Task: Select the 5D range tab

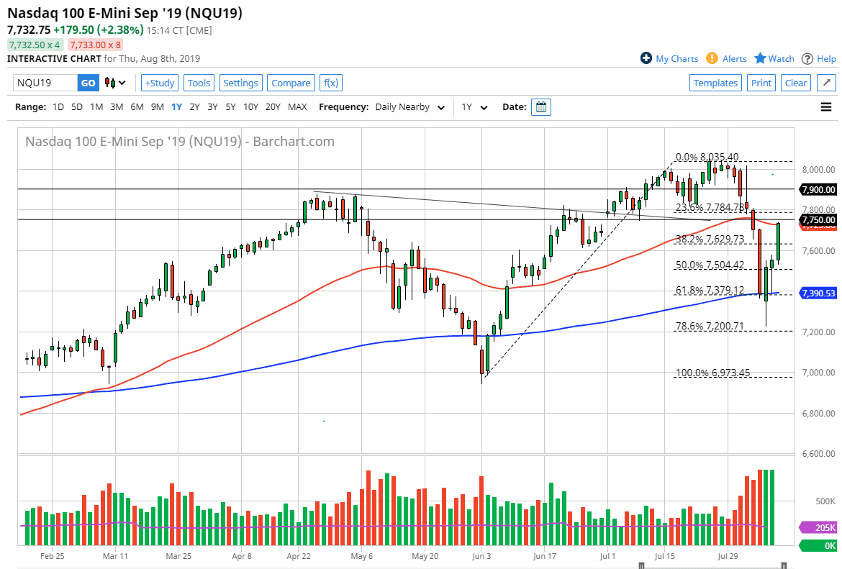Action: click(x=76, y=106)
